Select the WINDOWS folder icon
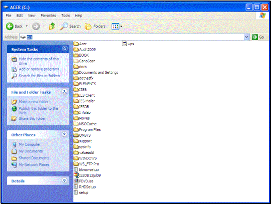This screenshot has width=271, height=204. point(76,158)
